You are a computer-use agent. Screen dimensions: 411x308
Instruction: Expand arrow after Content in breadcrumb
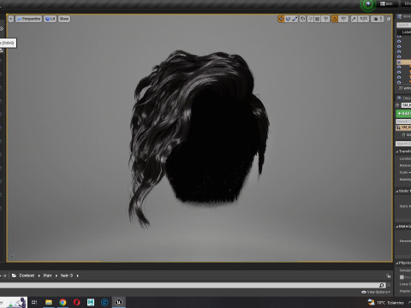click(x=39, y=275)
